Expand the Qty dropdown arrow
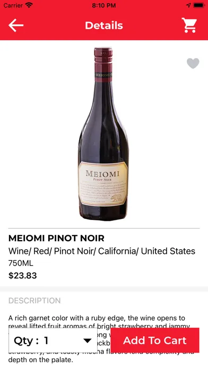Screen dimensions: 208x369 pos(88,340)
